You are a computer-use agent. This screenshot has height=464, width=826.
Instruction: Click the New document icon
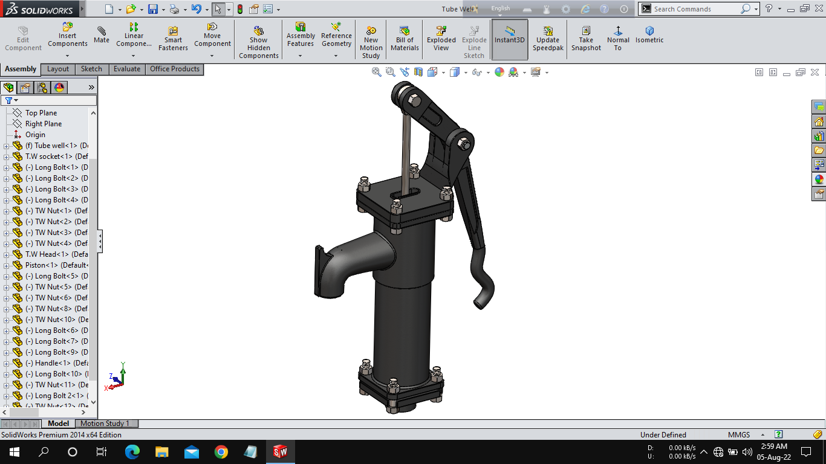[109, 9]
